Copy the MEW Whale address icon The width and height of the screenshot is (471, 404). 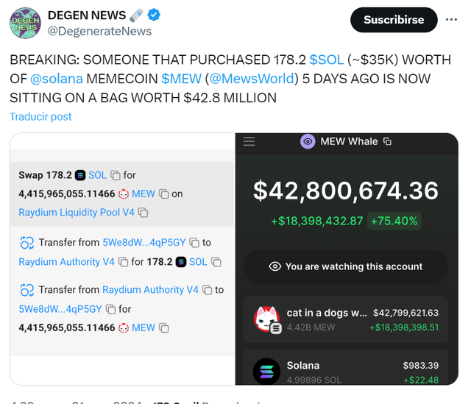click(x=388, y=141)
